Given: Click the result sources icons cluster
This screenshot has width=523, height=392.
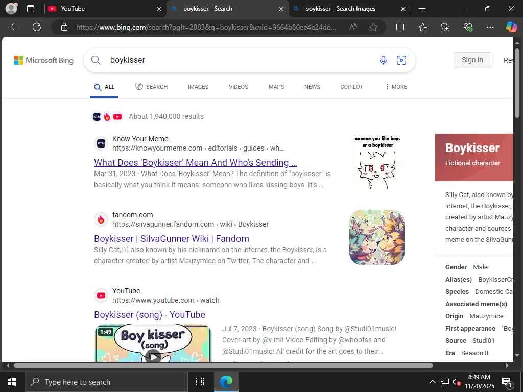Looking at the screenshot, I should click(107, 117).
